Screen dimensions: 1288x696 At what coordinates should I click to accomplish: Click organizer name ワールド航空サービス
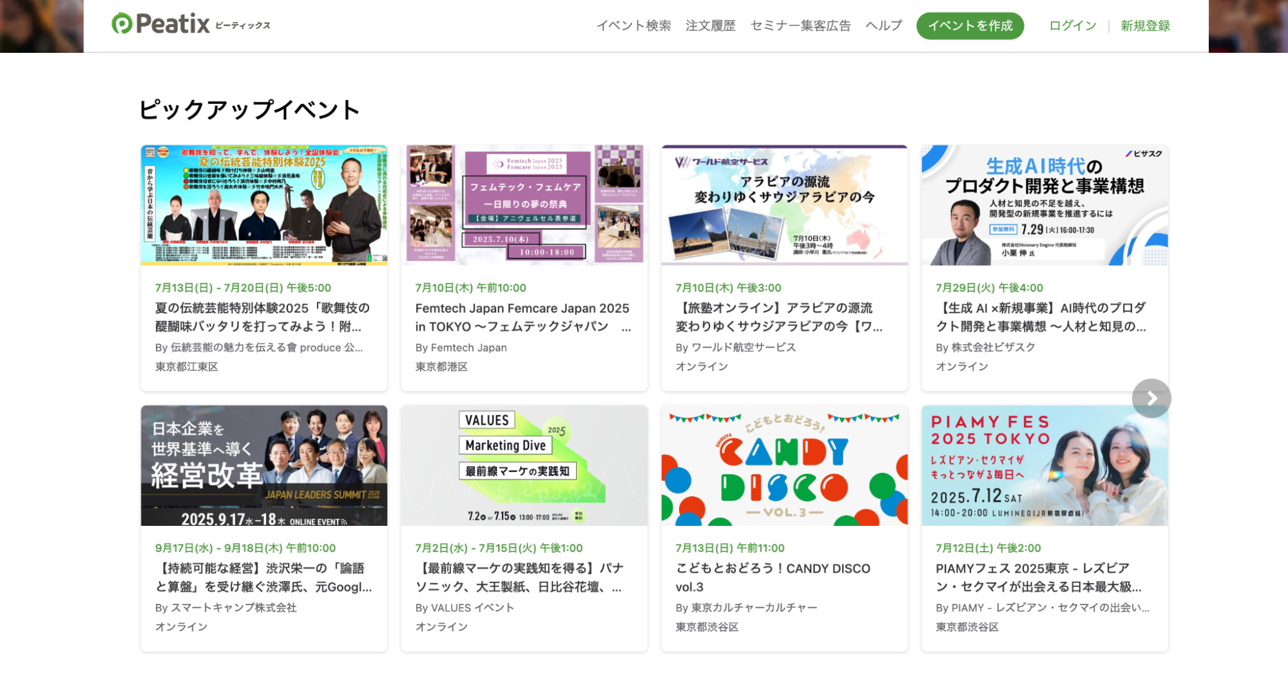(x=743, y=347)
